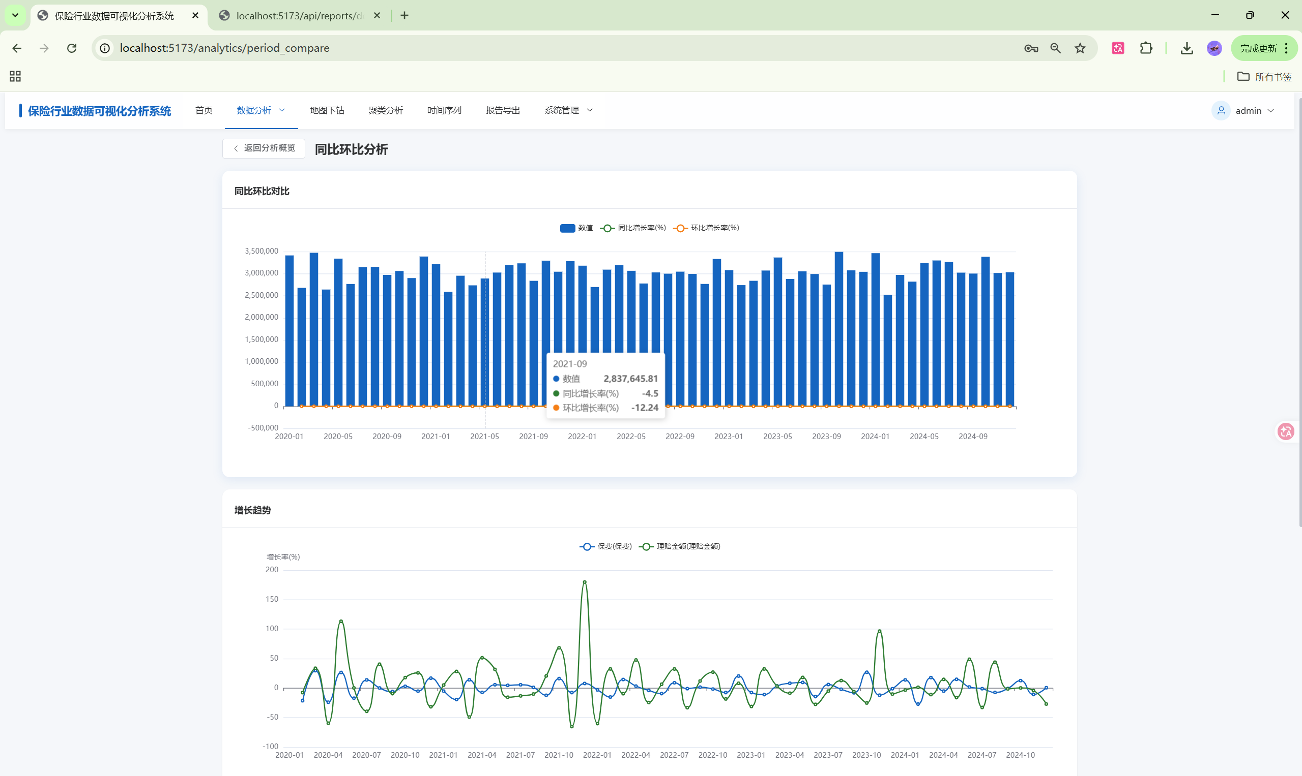Open the apps grid icon in bookmarks bar
The width and height of the screenshot is (1302, 776).
tap(15, 76)
